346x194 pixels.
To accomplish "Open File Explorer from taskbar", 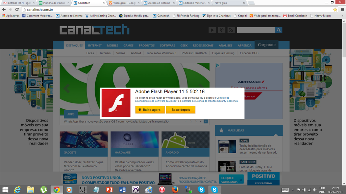I will [30, 190].
